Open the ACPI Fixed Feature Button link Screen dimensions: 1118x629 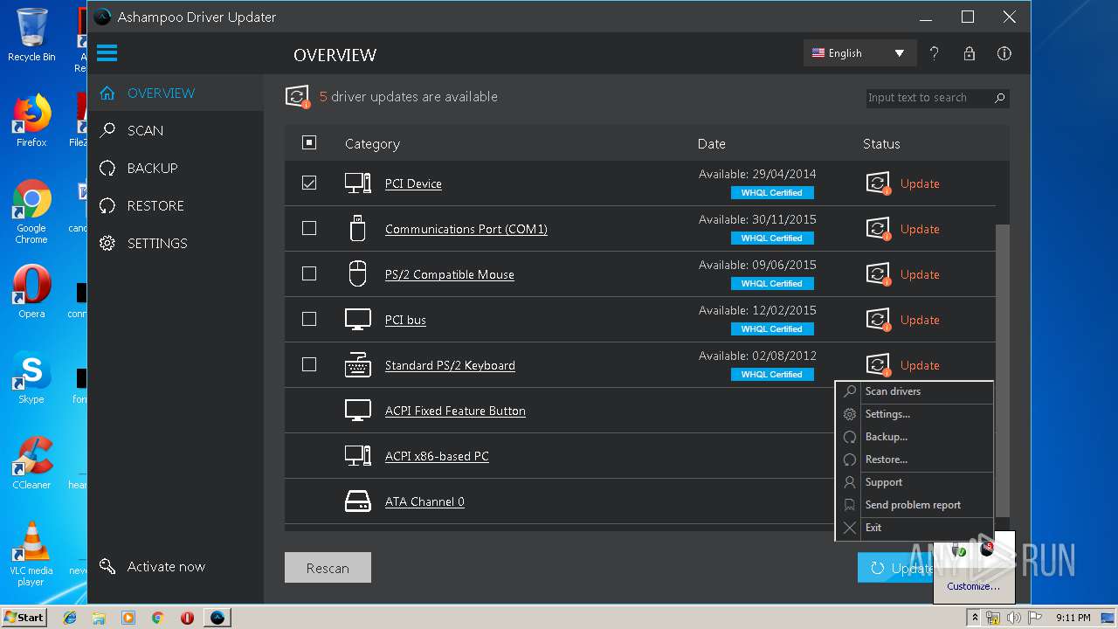[x=455, y=411]
